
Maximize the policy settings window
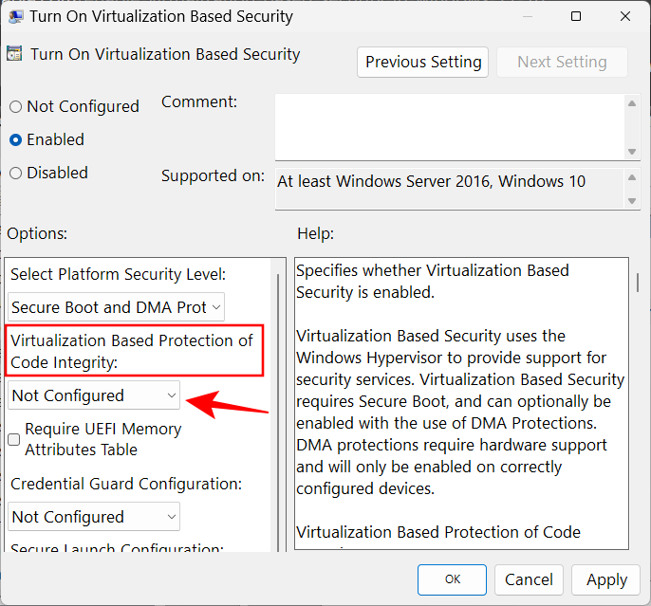[x=577, y=16]
